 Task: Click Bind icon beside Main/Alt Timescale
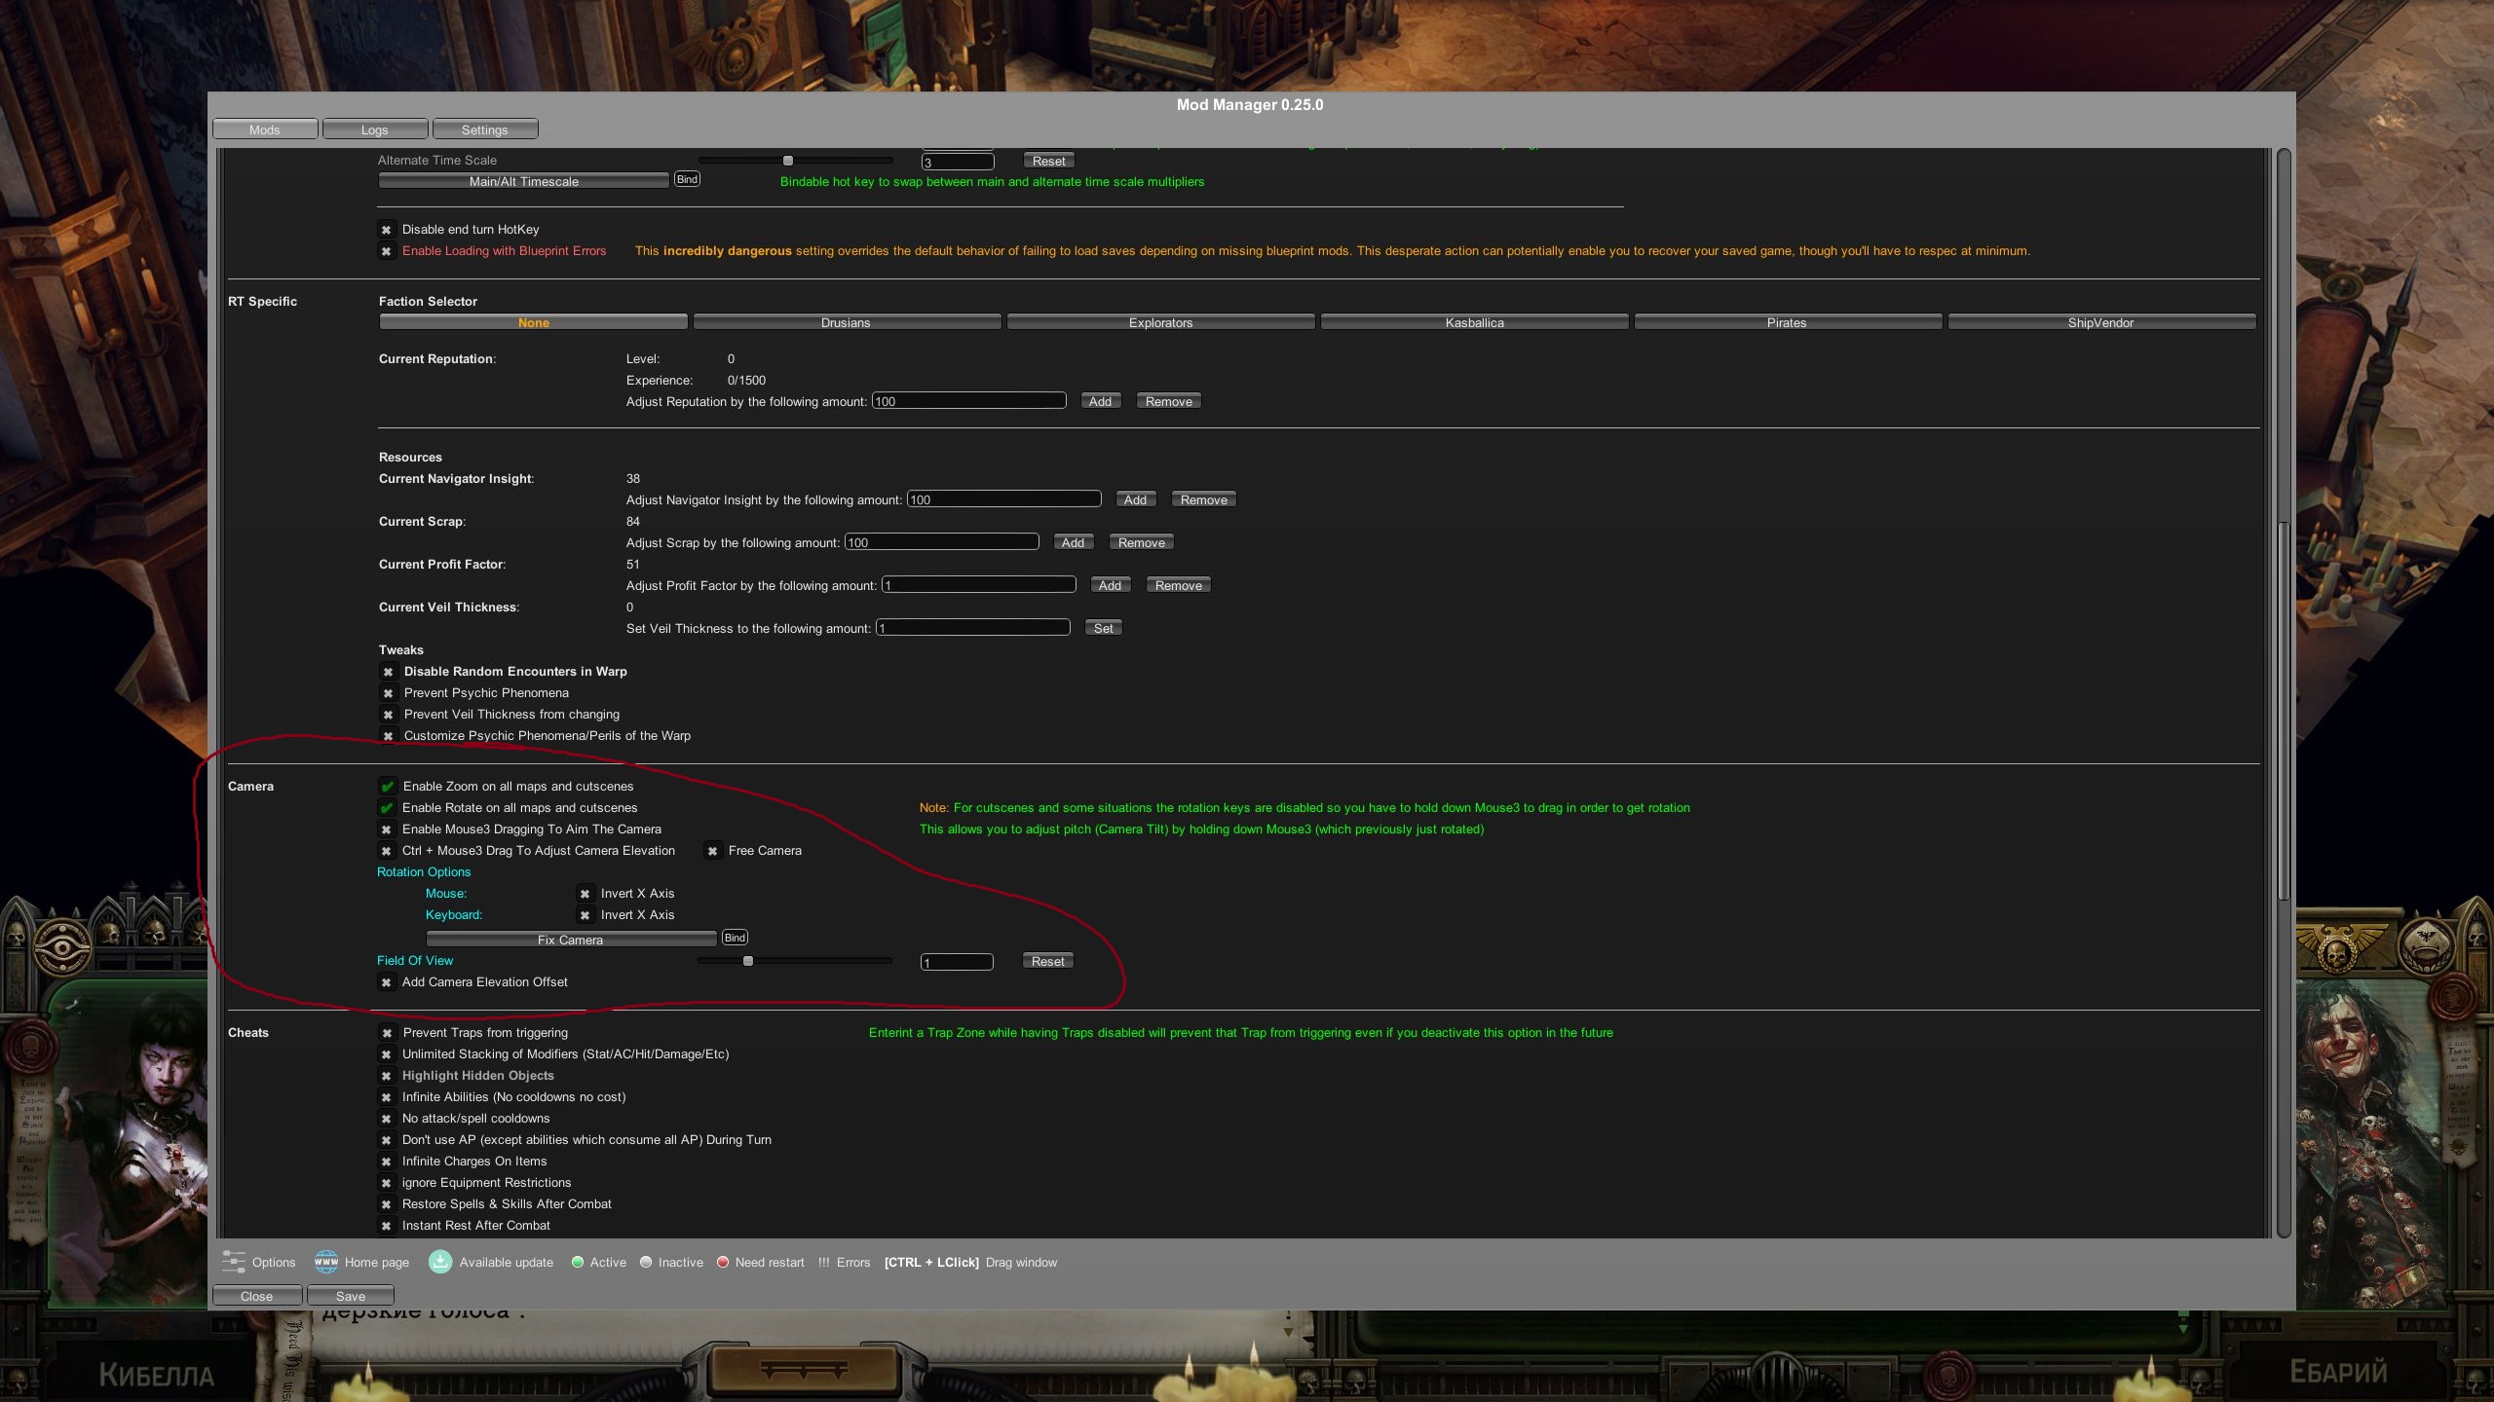pyautogui.click(x=687, y=179)
